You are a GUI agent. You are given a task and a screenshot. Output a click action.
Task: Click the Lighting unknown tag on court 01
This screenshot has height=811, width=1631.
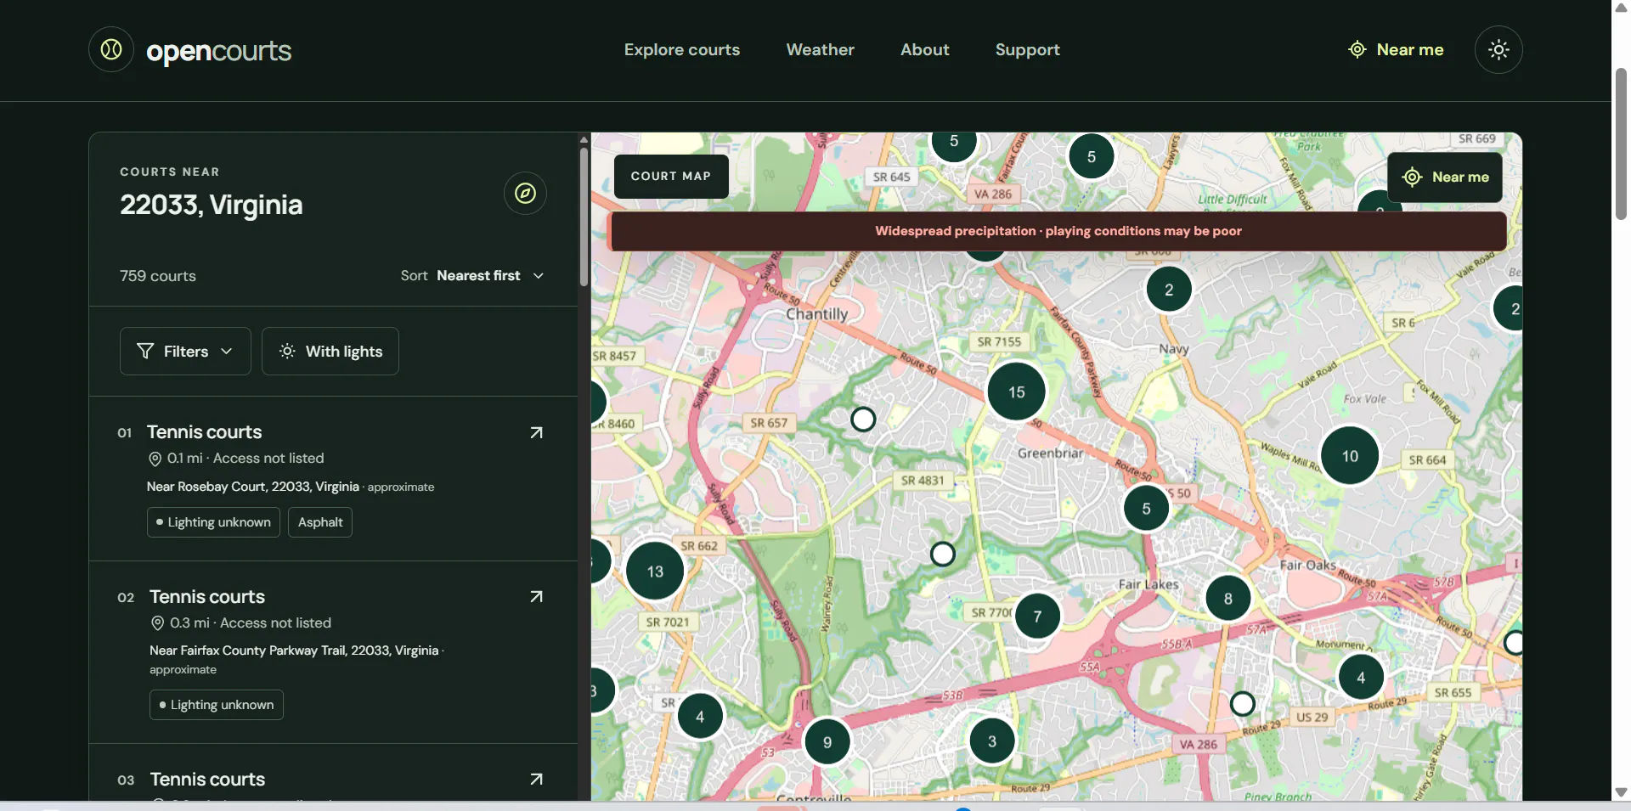(x=213, y=522)
